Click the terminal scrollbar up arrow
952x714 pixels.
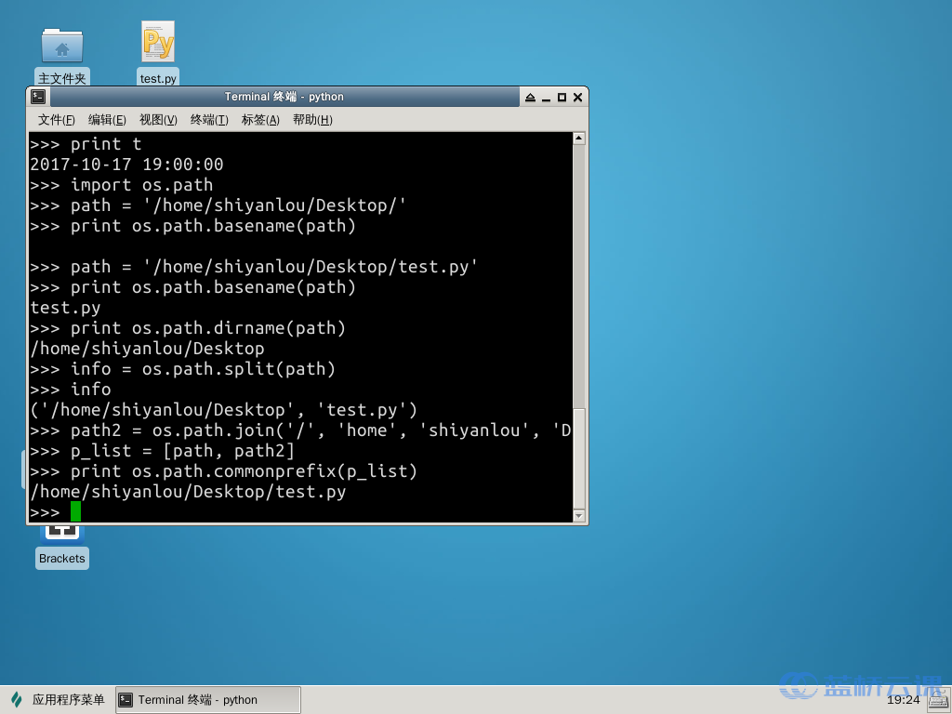[x=578, y=139]
